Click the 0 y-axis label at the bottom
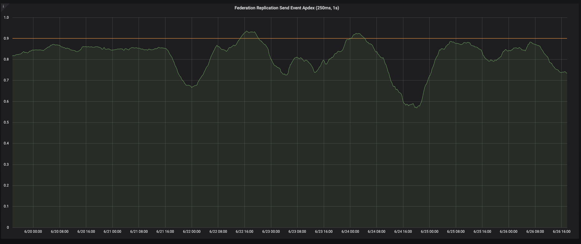The image size is (581, 244). pyautogui.click(x=7, y=227)
